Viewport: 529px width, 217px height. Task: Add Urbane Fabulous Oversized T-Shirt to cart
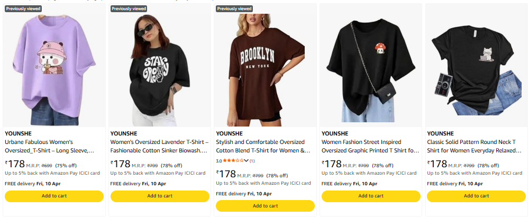(54, 196)
